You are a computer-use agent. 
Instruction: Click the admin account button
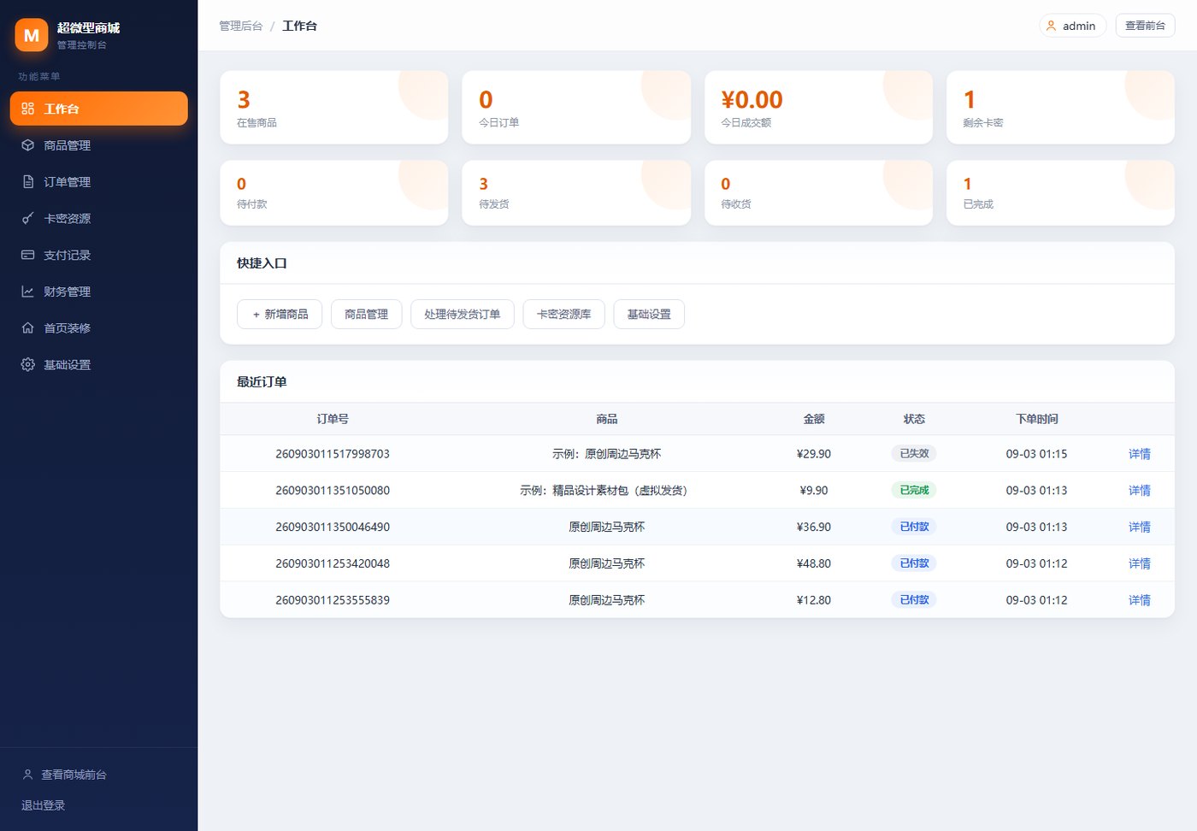(x=1073, y=26)
